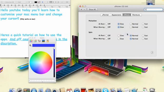Open the font style Bold dropdown
Viewport: 164px width, 92px height.
pyautogui.click(x=22, y=2)
